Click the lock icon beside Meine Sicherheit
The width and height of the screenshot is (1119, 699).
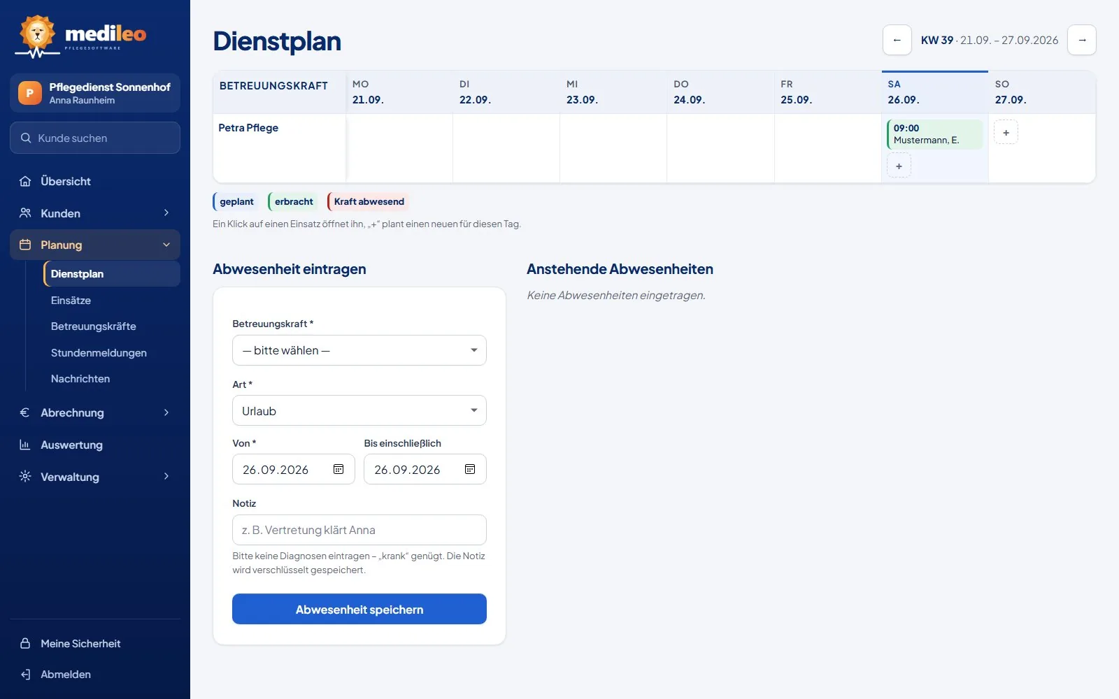25,643
